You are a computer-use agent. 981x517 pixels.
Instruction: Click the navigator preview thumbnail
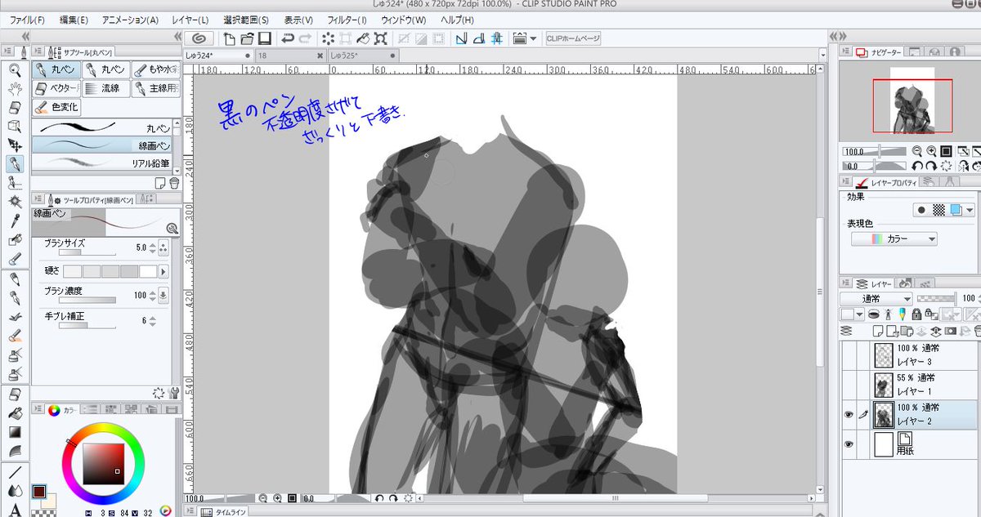tap(912, 105)
